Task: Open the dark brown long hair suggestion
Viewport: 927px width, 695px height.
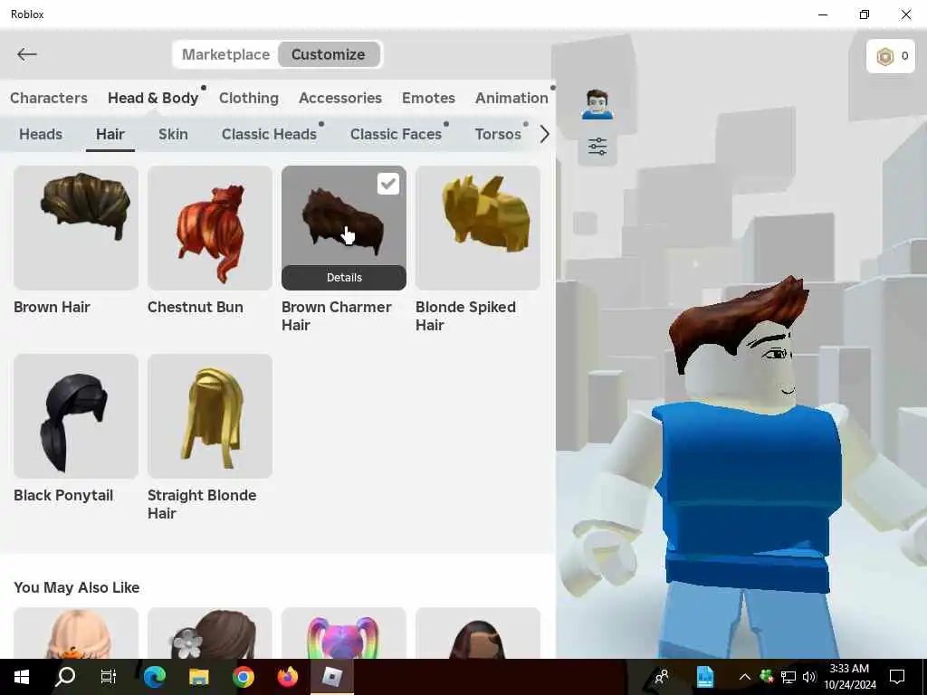Action: tap(478, 633)
